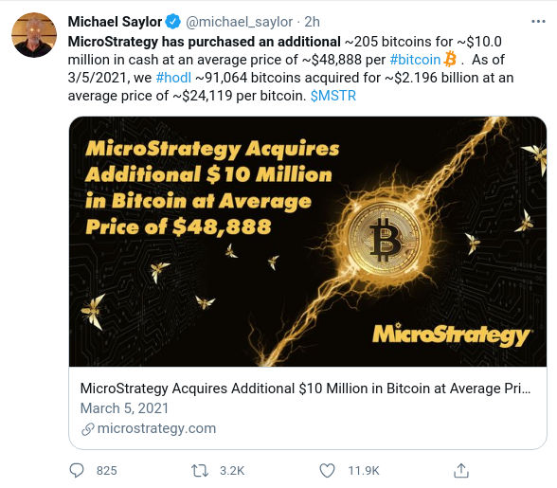Click the 825 replies count
The image size is (557, 488).
106,471
